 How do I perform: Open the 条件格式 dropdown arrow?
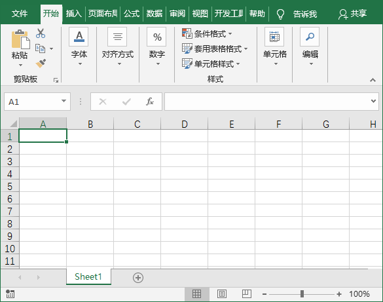(x=230, y=33)
